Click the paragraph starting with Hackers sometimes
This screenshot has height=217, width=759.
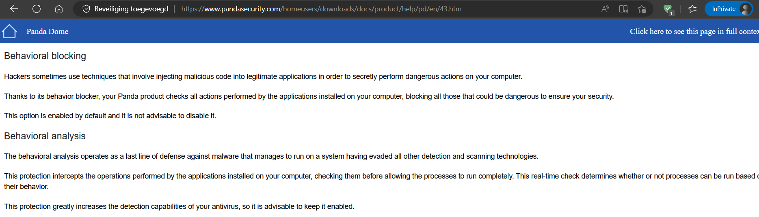(x=263, y=77)
